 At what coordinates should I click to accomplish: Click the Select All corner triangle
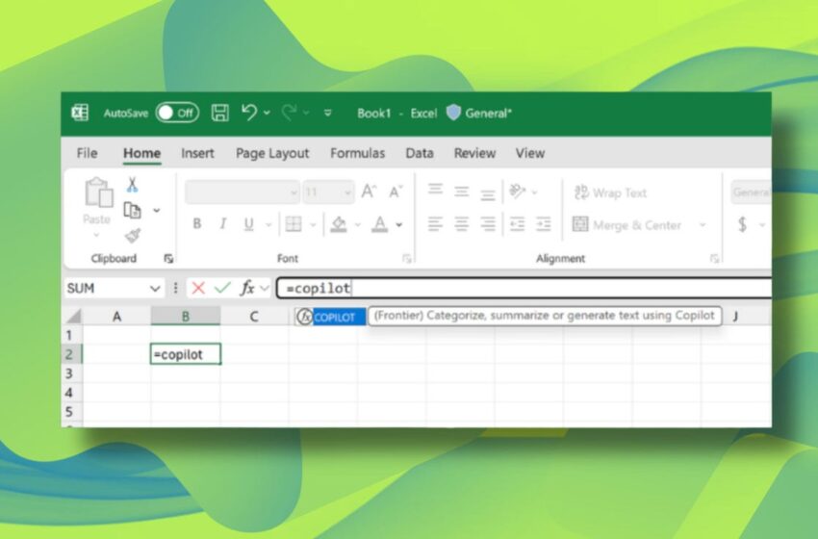click(x=73, y=317)
